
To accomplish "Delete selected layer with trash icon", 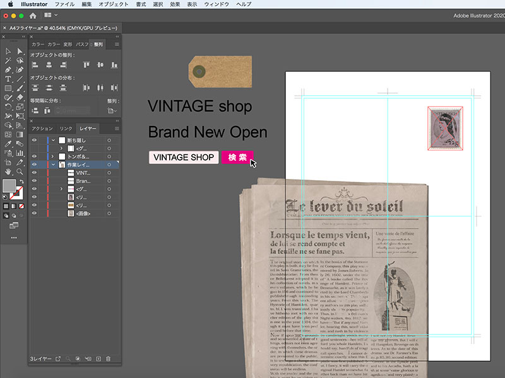I will (108, 358).
